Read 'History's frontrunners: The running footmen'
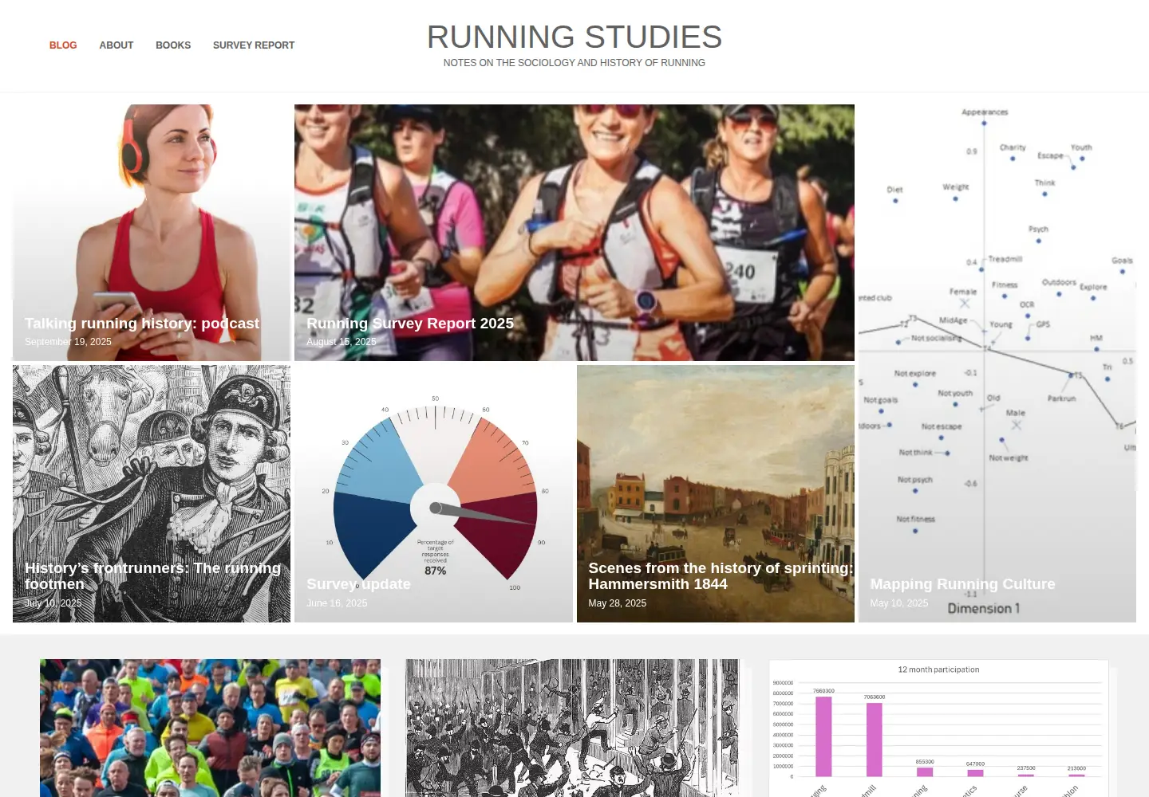Viewport: 1149px width, 797px height. coord(152,576)
